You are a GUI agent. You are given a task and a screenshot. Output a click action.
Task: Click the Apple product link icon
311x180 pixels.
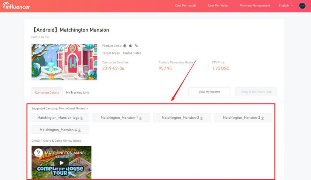[130, 46]
